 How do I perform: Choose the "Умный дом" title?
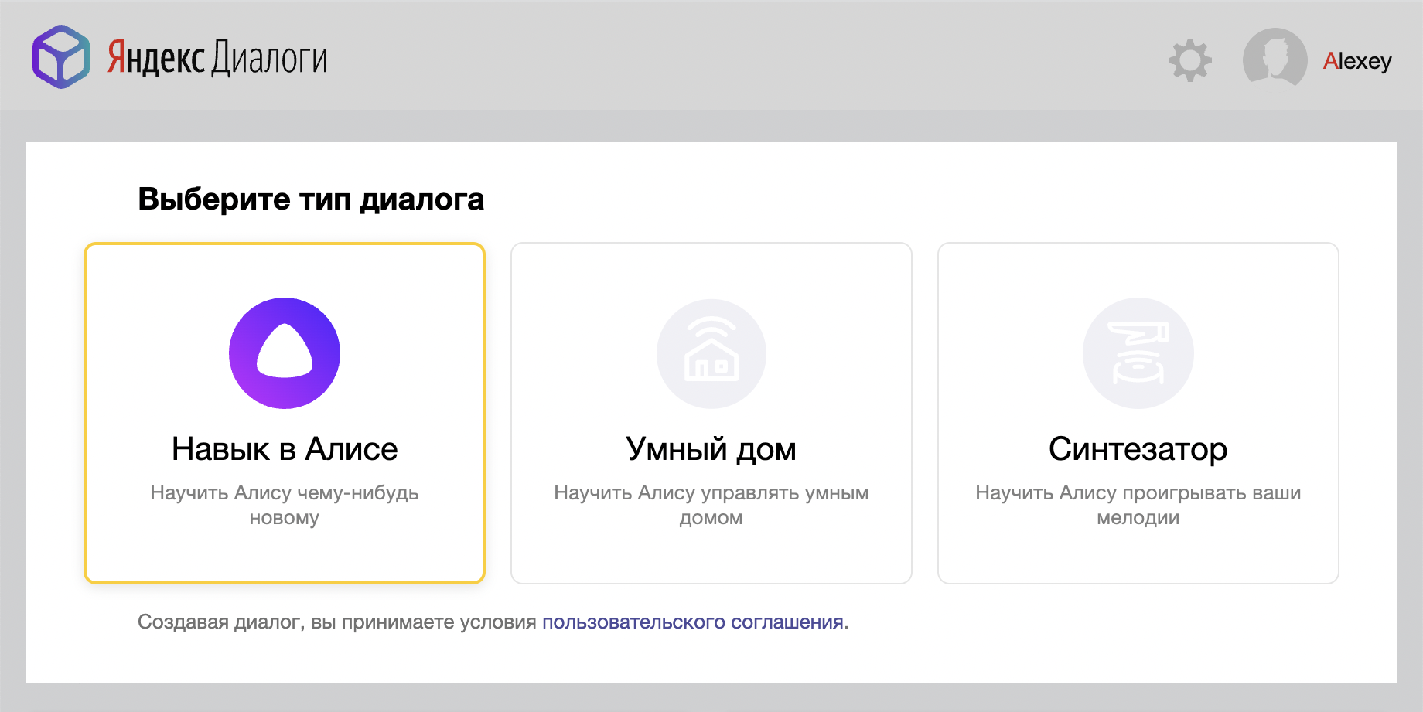coord(711,449)
